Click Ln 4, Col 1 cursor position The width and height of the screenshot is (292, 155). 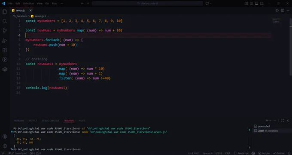[194, 153]
